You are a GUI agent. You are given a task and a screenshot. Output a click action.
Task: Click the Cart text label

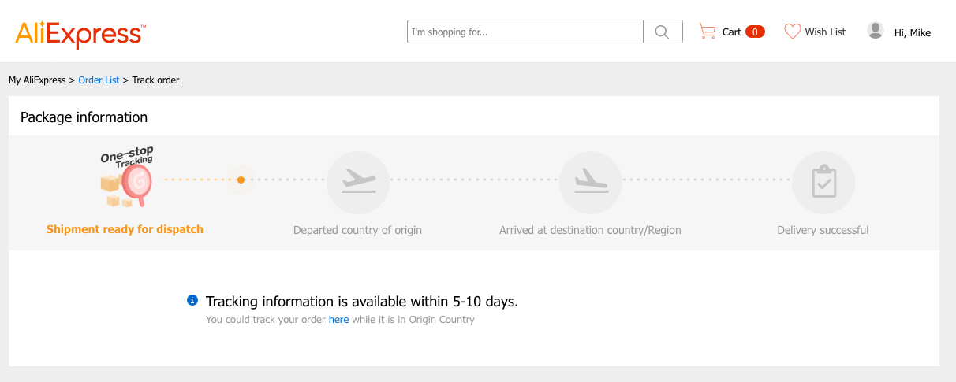click(731, 32)
